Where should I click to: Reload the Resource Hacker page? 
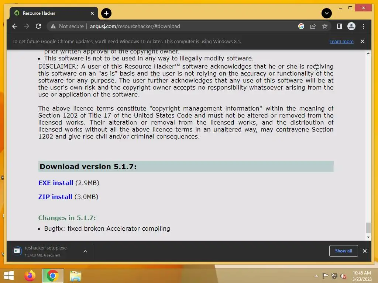(x=38, y=26)
